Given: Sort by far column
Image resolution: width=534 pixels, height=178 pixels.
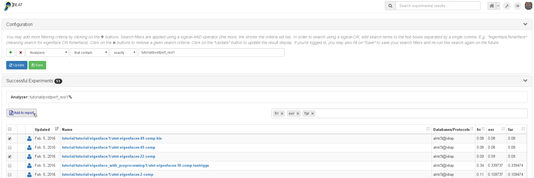Looking at the screenshot, I should 517,129.
